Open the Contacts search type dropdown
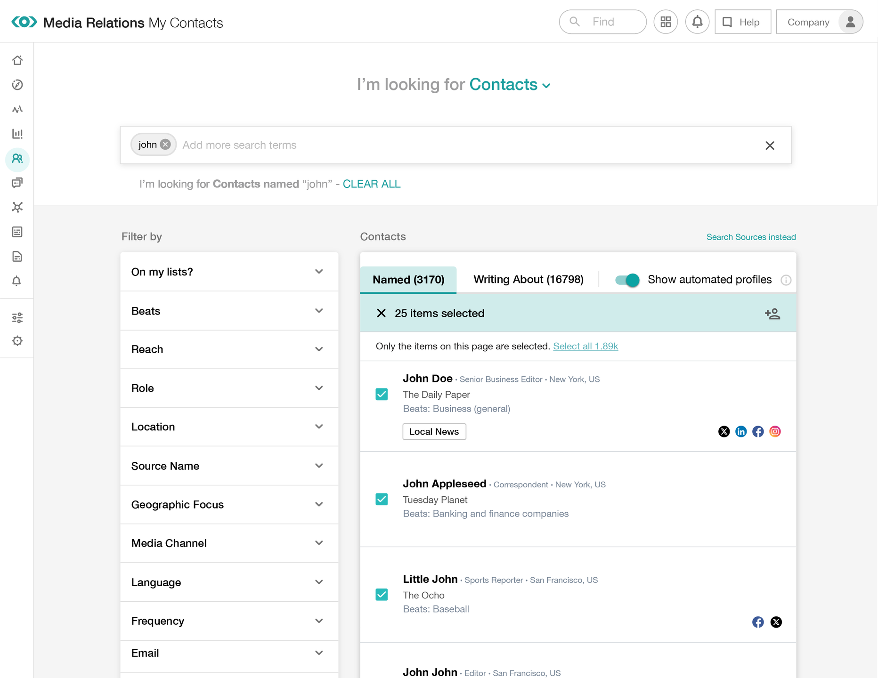Screen dimensions: 878x678 click(510, 85)
